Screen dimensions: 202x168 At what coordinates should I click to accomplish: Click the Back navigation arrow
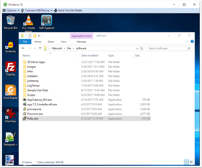[x=23, y=48]
